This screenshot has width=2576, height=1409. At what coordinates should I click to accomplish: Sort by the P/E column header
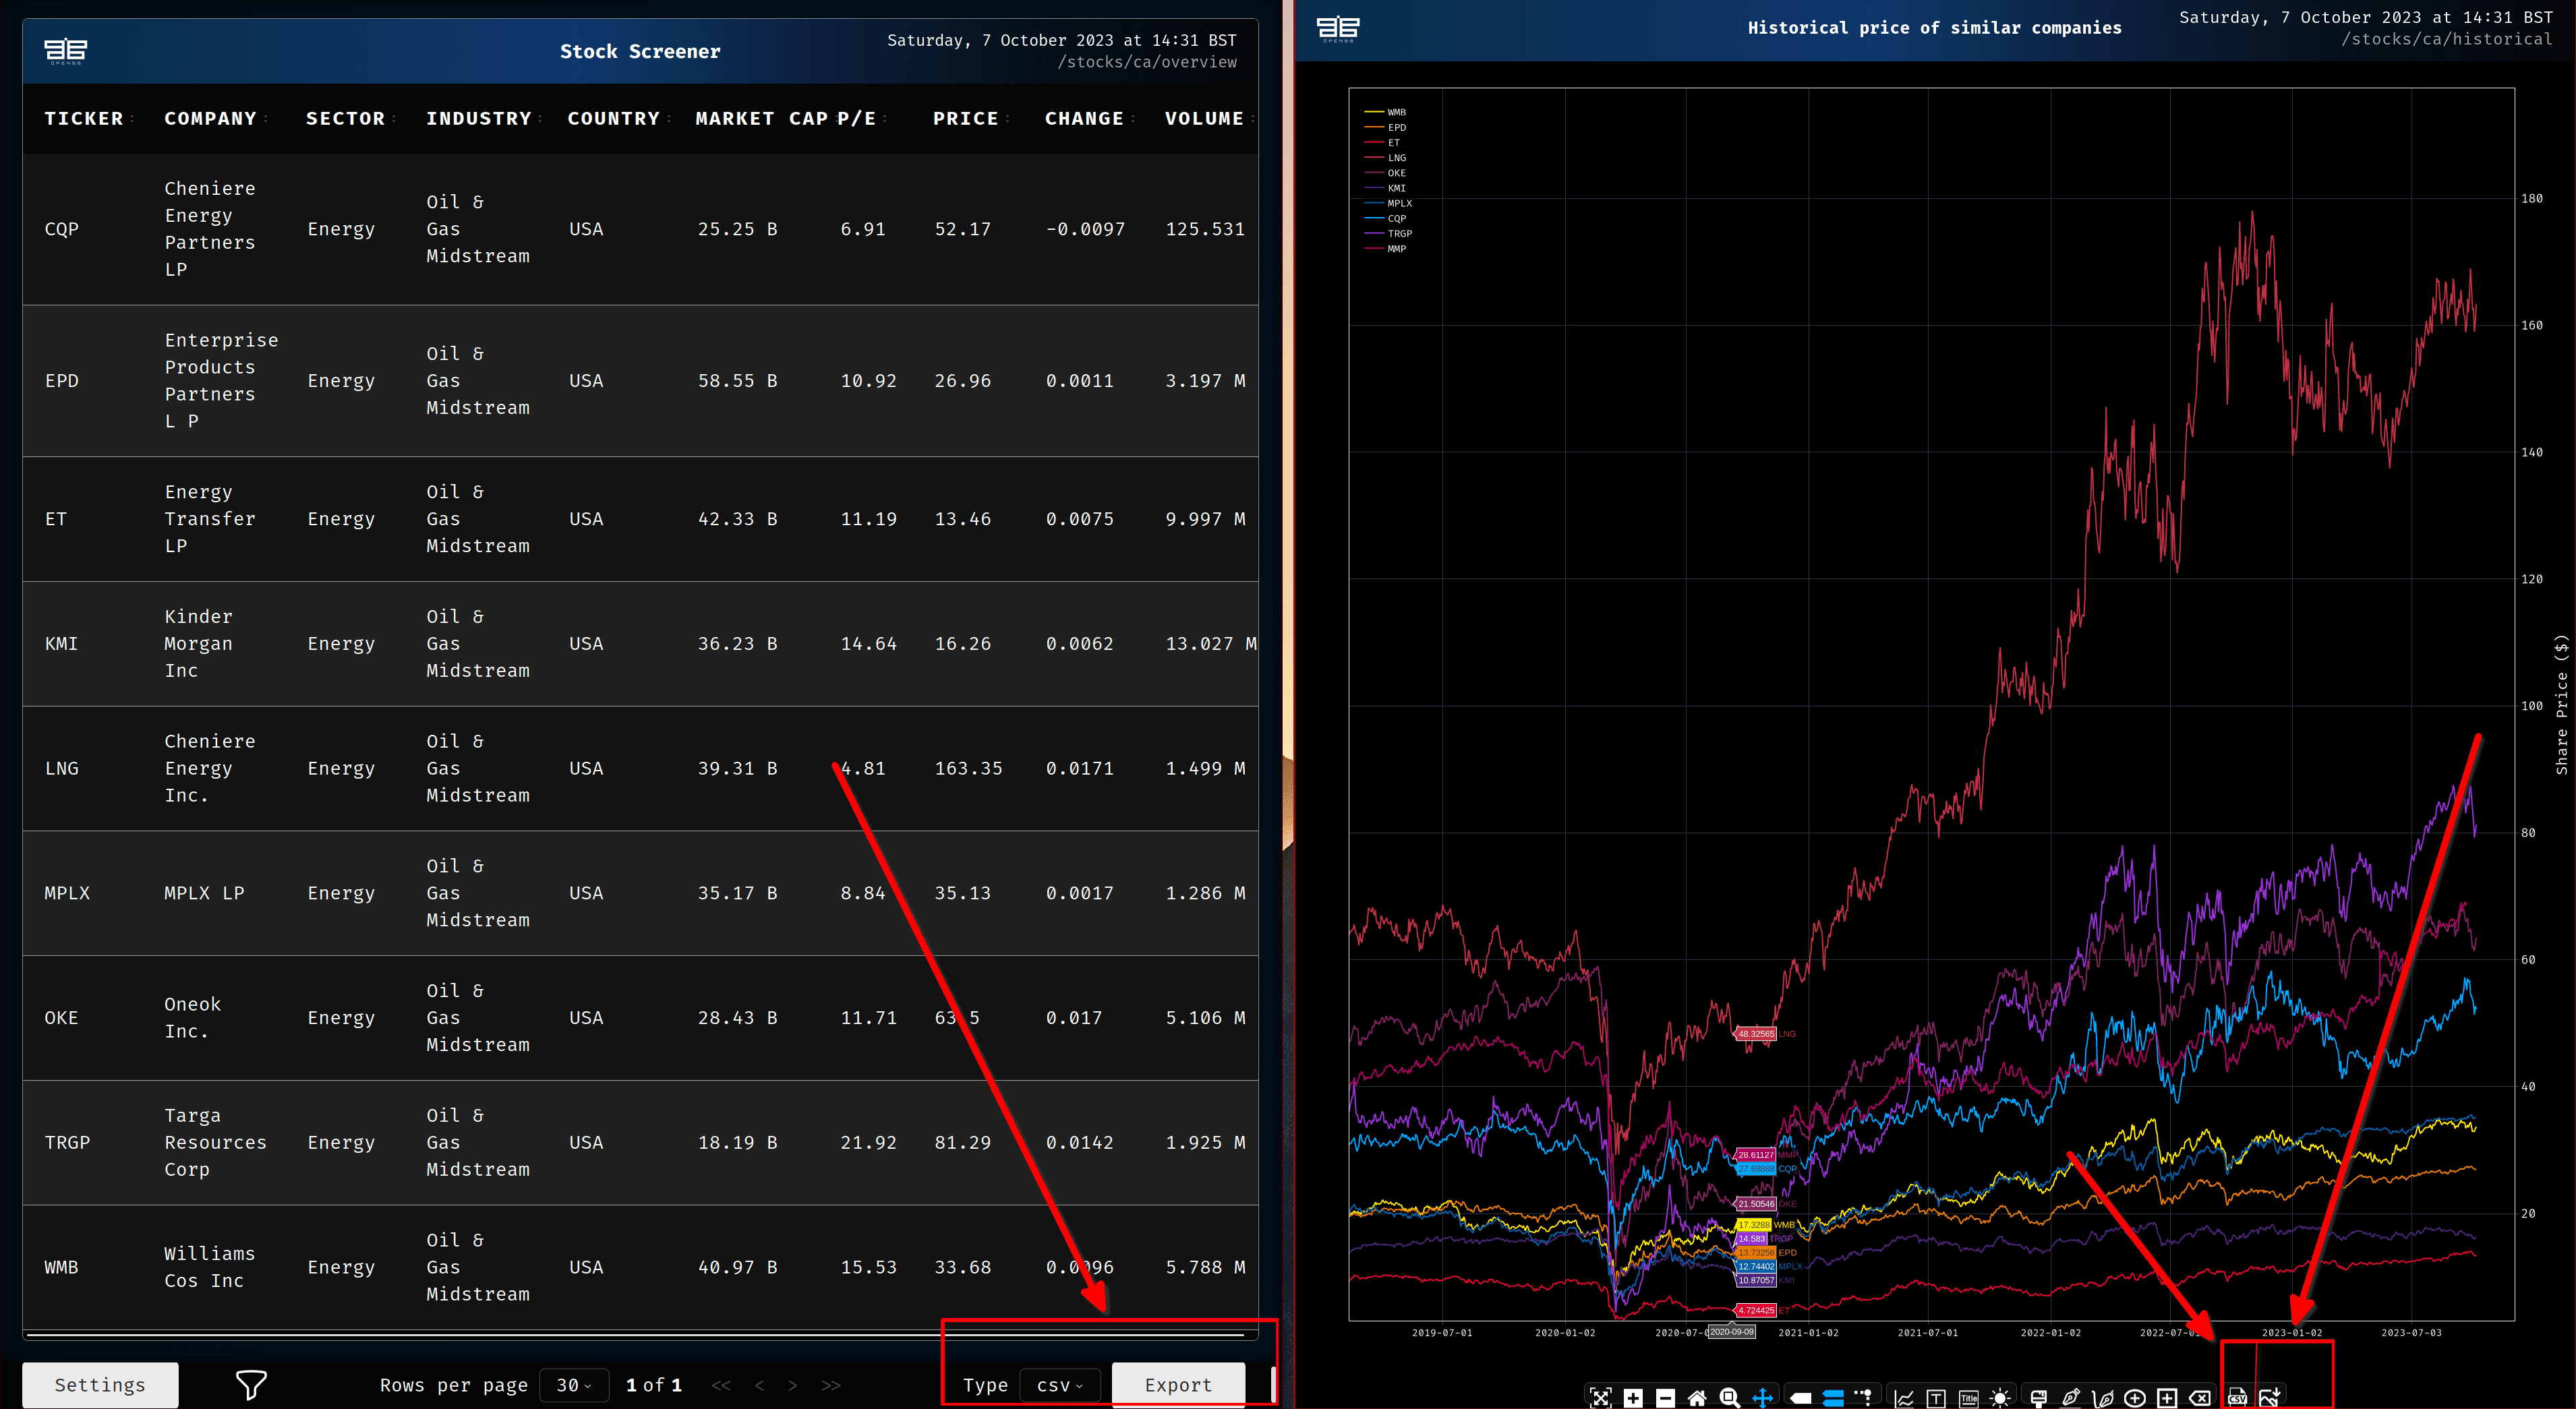click(x=857, y=119)
